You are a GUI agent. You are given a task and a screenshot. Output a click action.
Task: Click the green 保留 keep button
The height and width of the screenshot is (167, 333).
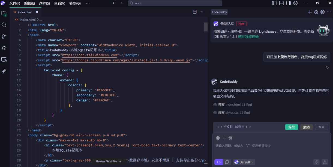tap(291, 127)
